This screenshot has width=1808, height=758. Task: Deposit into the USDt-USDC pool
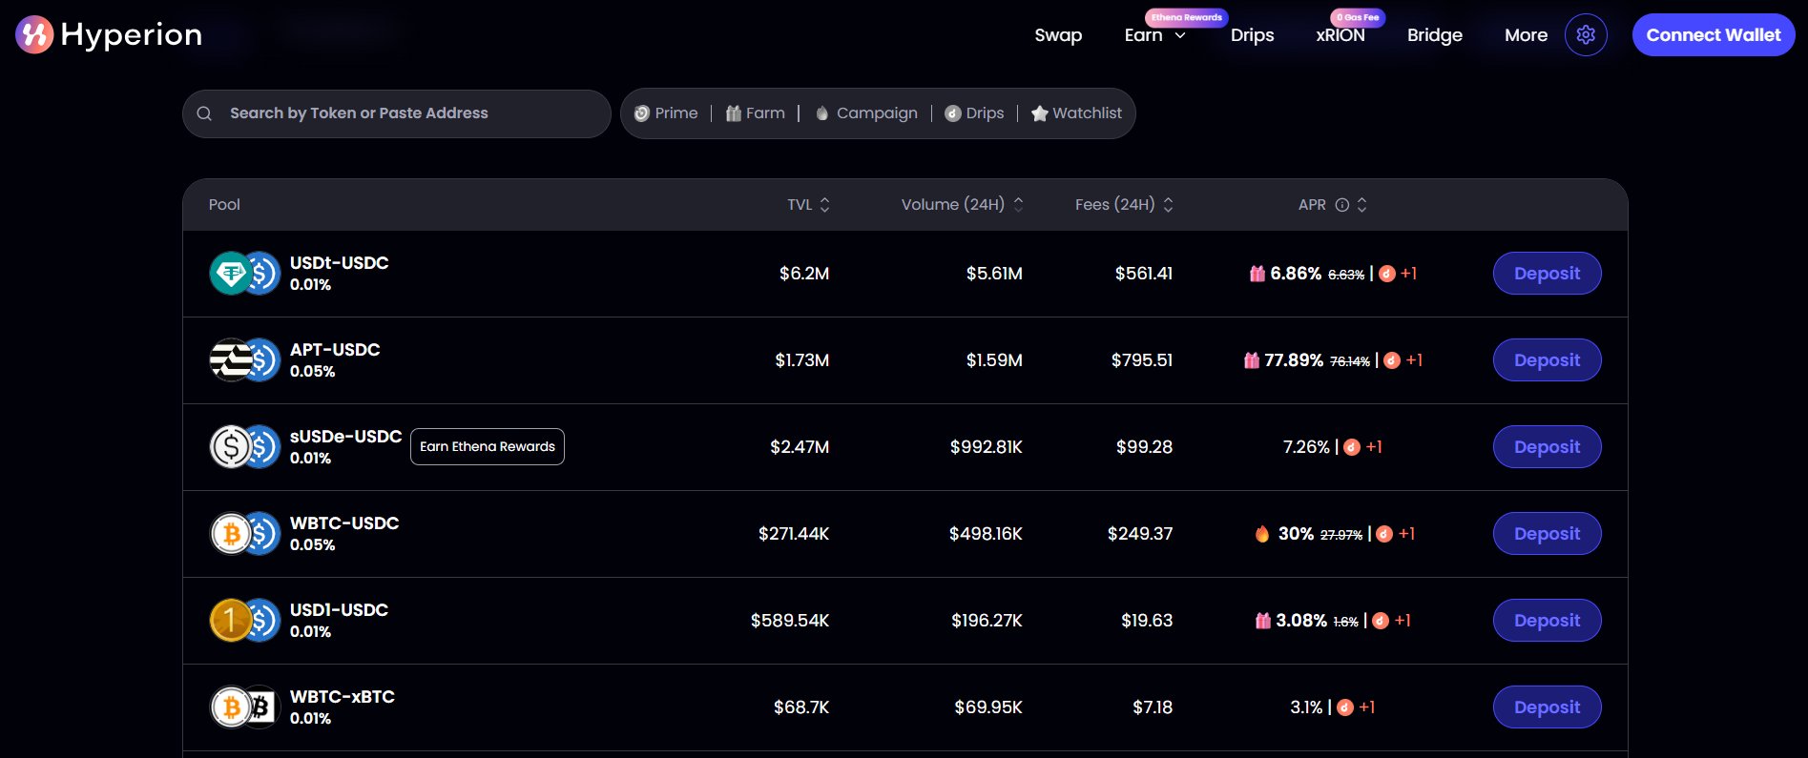[1547, 274]
